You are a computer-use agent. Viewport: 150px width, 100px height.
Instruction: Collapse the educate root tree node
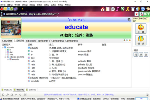2,47
